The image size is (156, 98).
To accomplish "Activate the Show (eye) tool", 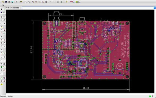I will [x=4, y=9].
